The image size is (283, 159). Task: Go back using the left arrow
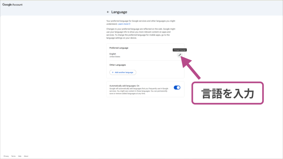[x=108, y=12]
